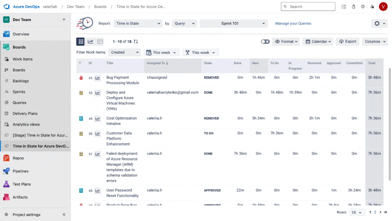Expand the Columns dropdown
Image resolution: width=392 pixels, height=221 pixels.
point(374,42)
